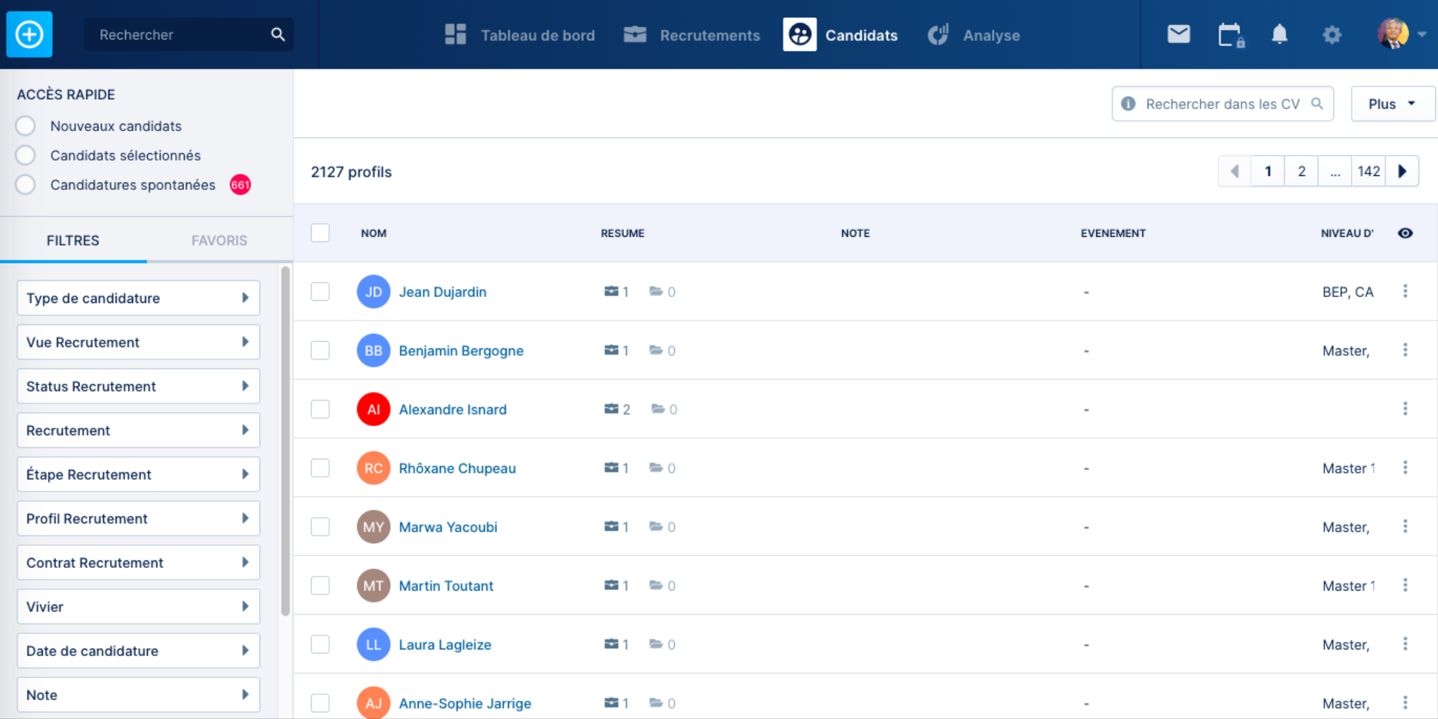Select the Nouveaux candidats radio button
1438x719 pixels.
click(x=25, y=126)
